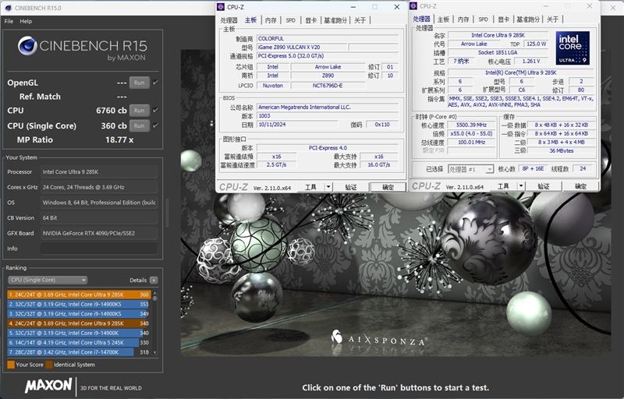Run the CPU (Single Core) test
The width and height of the screenshot is (624, 399).
tap(139, 125)
